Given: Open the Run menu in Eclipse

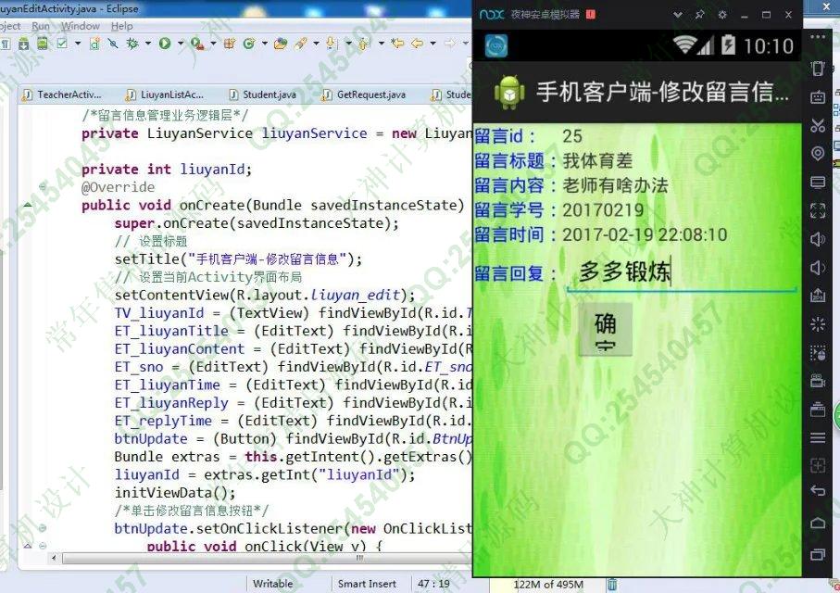Looking at the screenshot, I should 41,26.
